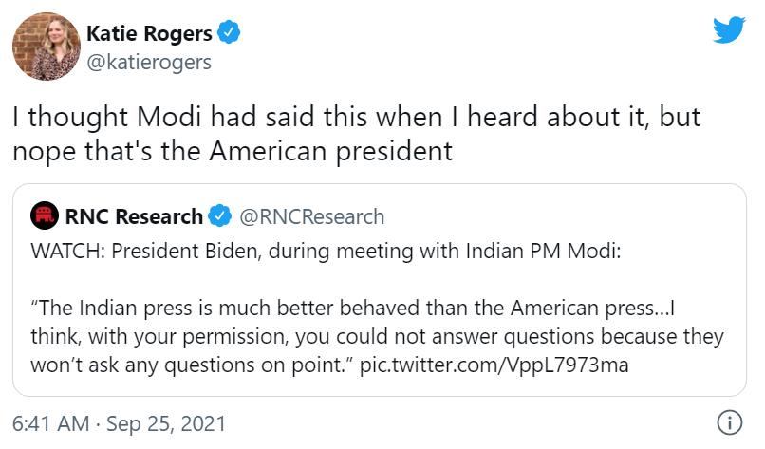Visit the @RNCResearch handle

(x=311, y=216)
